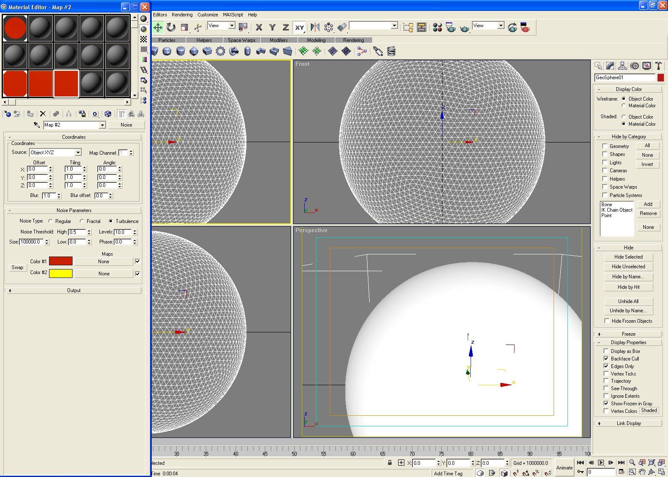Select the Scale tool

click(x=184, y=27)
